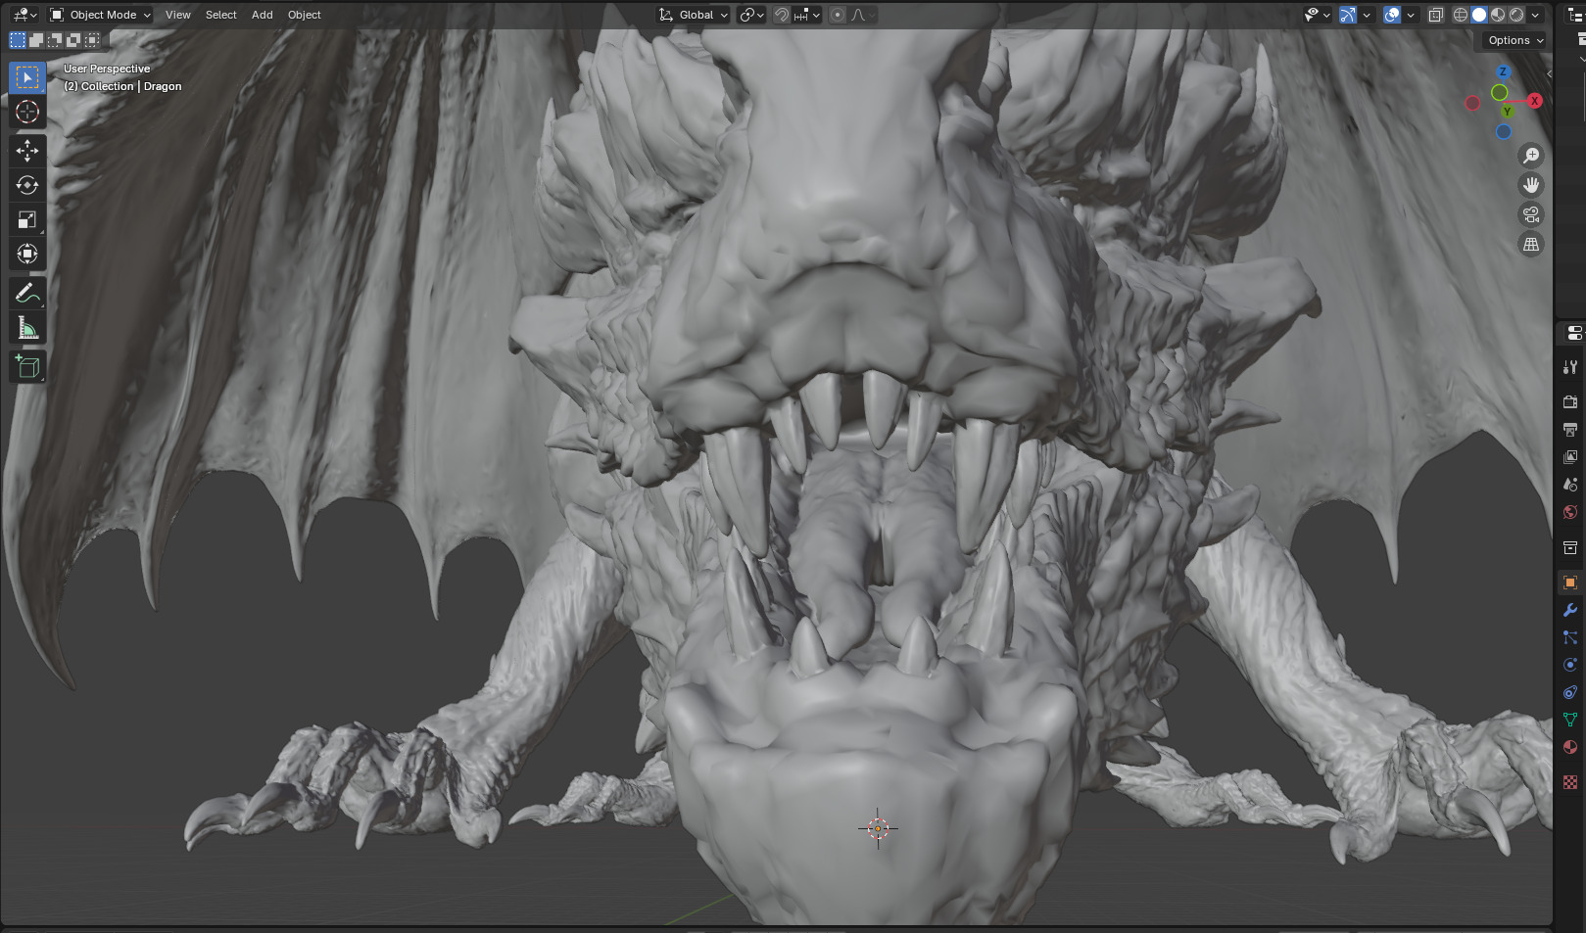Open the Global transform orientation dropdown
This screenshot has width=1586, height=933.
[694, 15]
